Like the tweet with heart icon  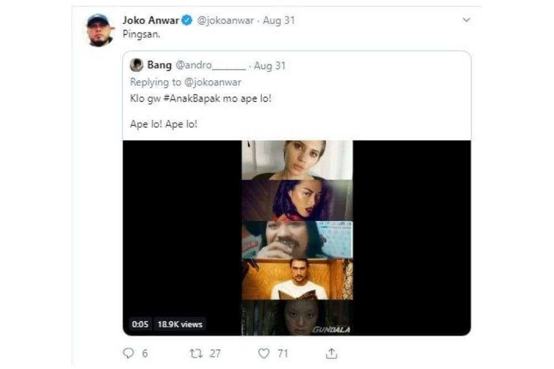[x=264, y=353]
